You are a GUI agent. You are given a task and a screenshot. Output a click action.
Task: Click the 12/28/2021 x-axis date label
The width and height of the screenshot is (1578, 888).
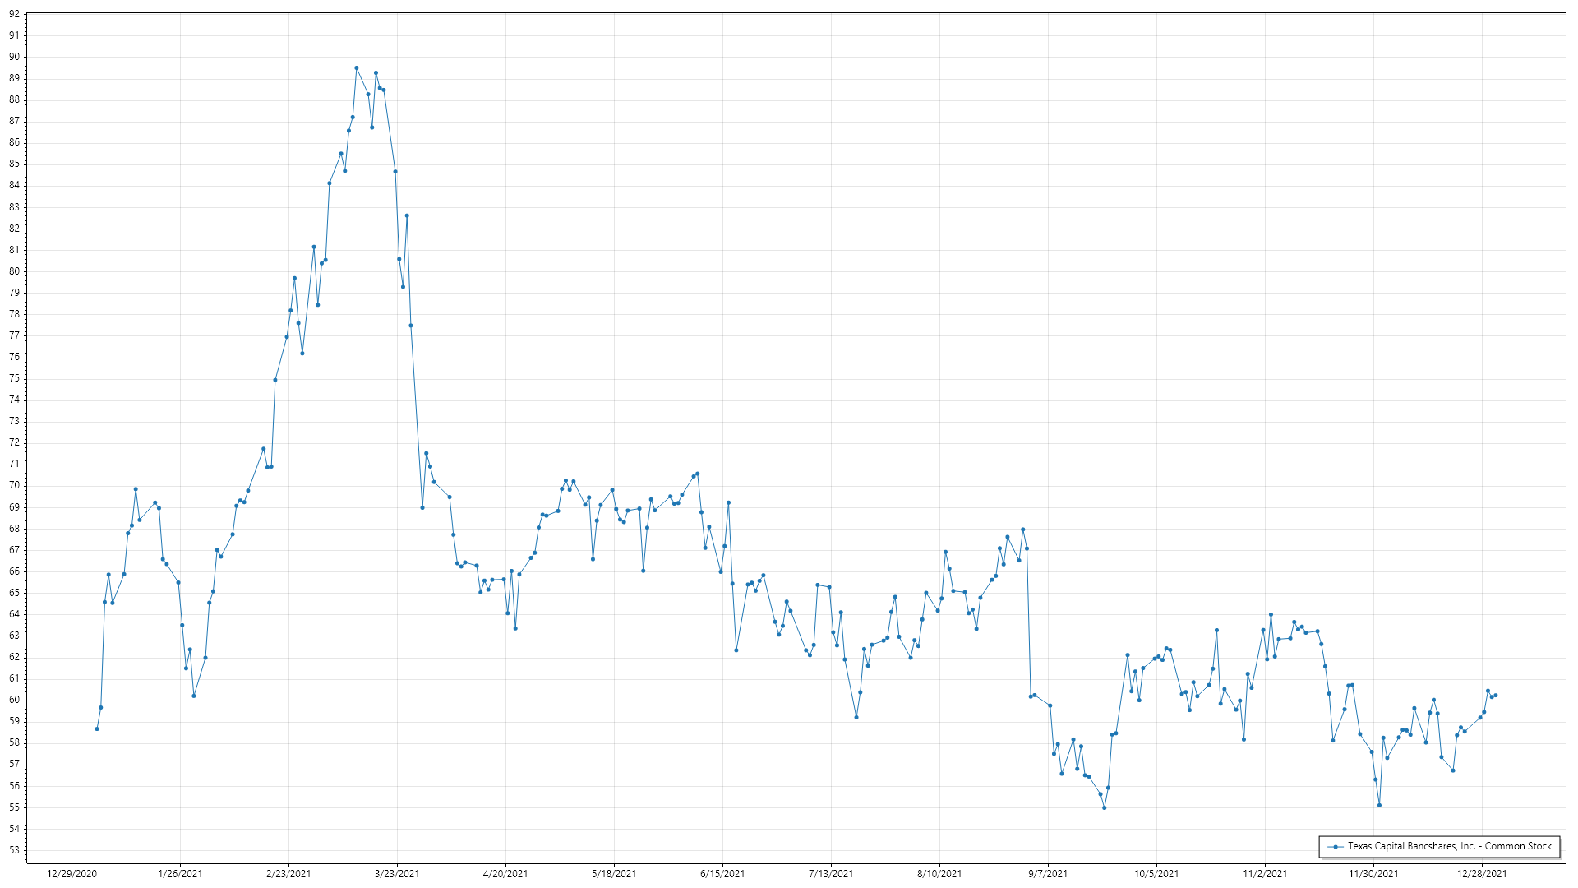1482,874
